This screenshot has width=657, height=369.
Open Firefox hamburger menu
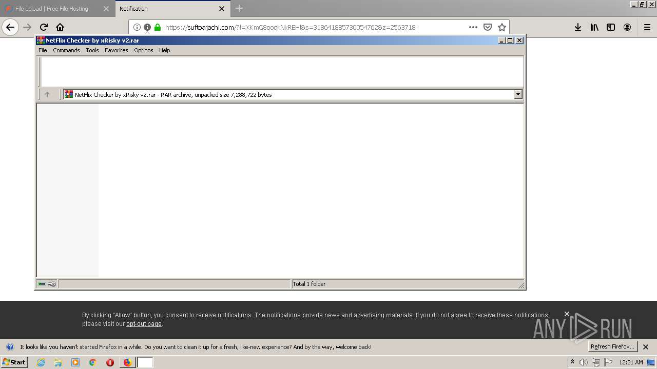click(647, 27)
